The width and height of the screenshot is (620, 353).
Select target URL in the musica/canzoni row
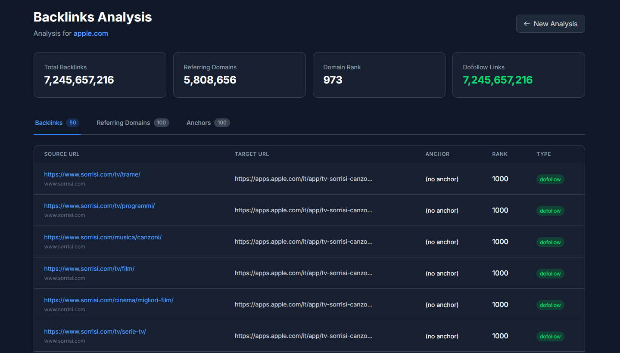coord(304,242)
